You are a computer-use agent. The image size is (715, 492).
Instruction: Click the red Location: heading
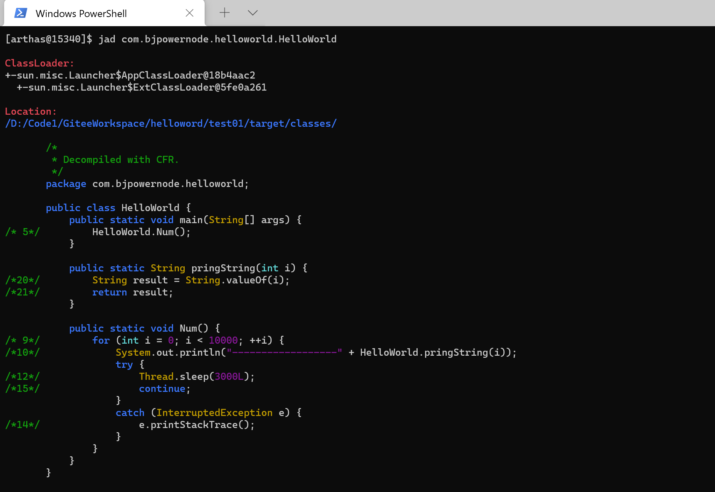coord(31,111)
